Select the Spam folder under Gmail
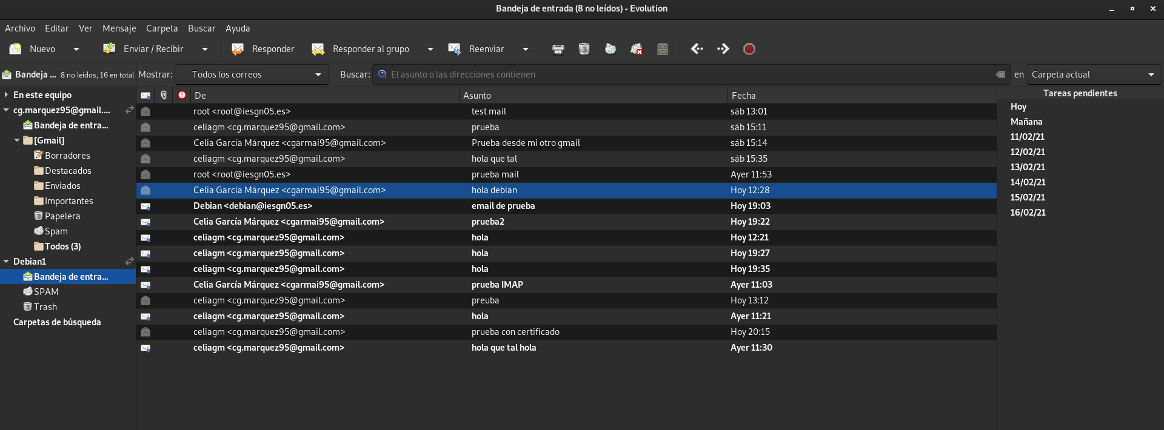Image resolution: width=1164 pixels, height=430 pixels. [x=56, y=231]
